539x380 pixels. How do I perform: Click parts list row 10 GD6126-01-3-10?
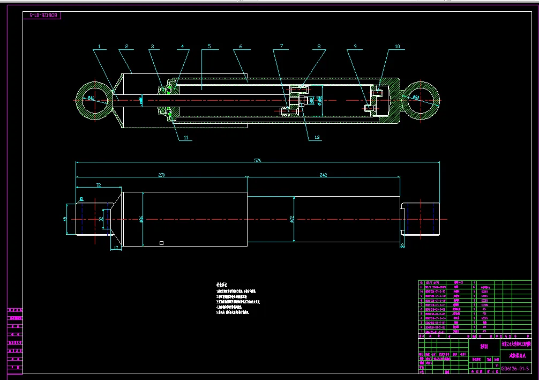436,292
